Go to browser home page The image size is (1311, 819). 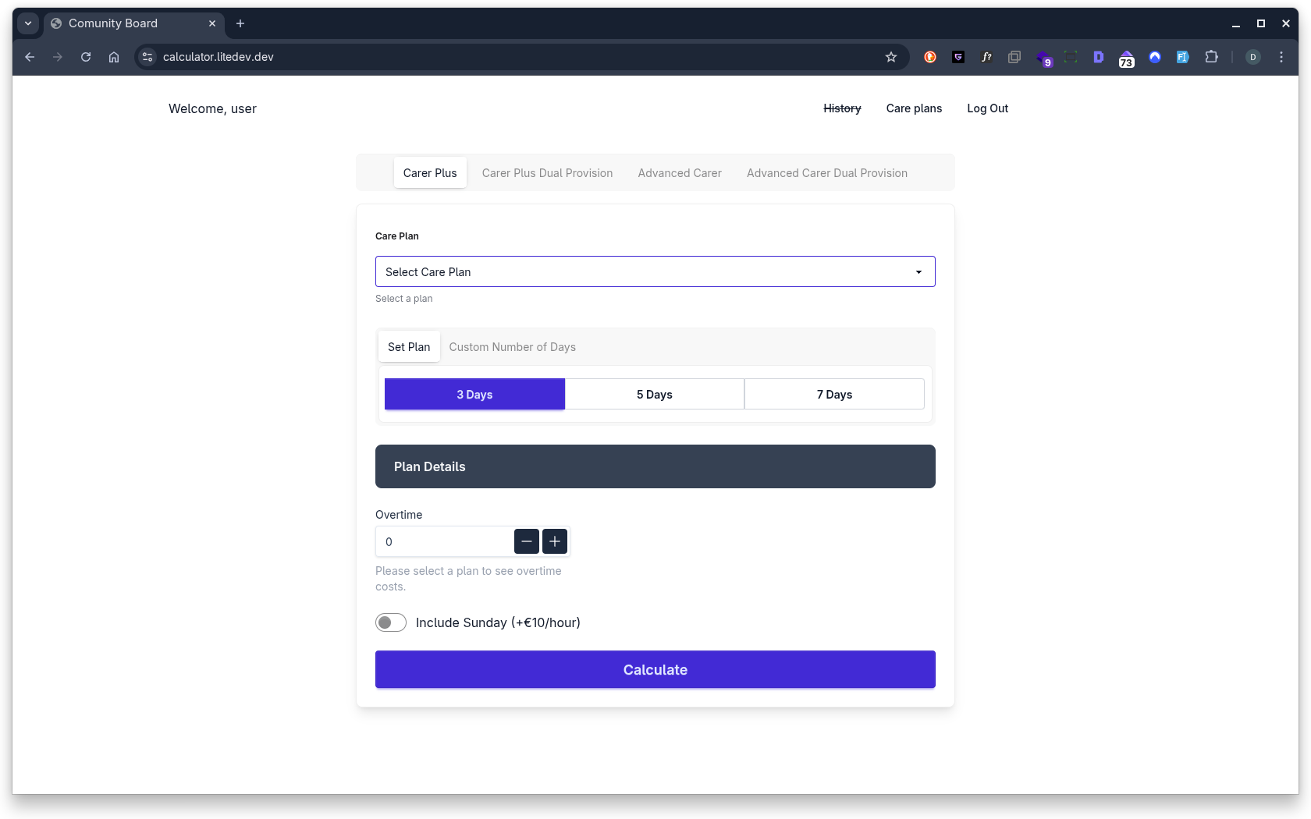tap(114, 57)
